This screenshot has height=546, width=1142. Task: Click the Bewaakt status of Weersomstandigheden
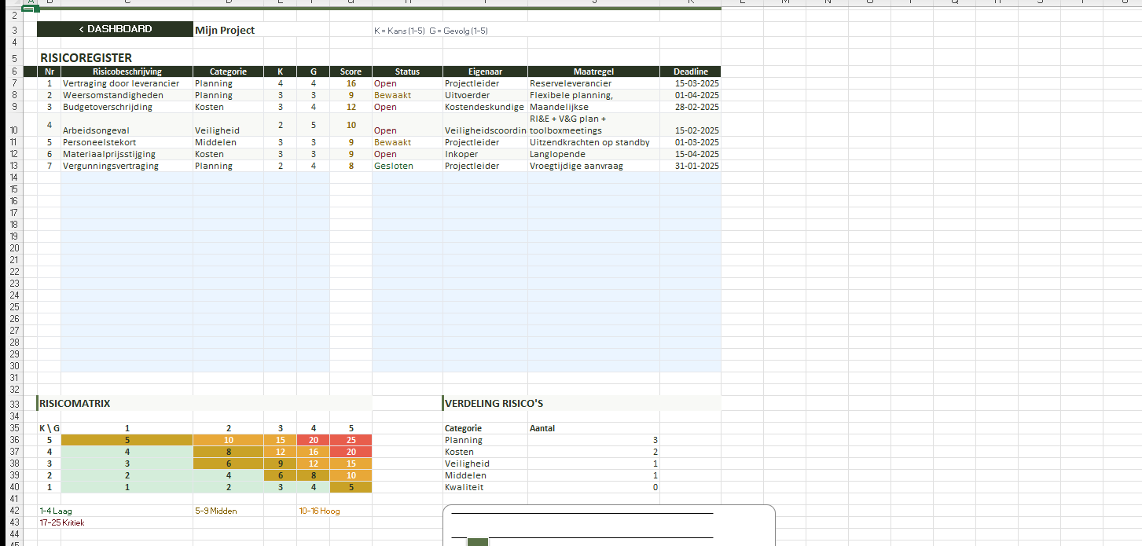(392, 95)
